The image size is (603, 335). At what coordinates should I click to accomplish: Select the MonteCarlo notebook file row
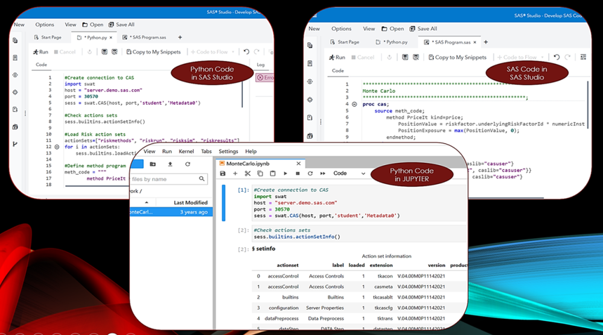tap(171, 212)
